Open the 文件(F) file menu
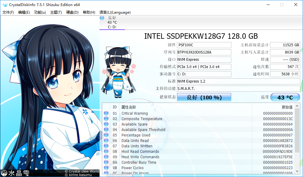The width and height of the screenshot is (303, 177). [x=8, y=12]
